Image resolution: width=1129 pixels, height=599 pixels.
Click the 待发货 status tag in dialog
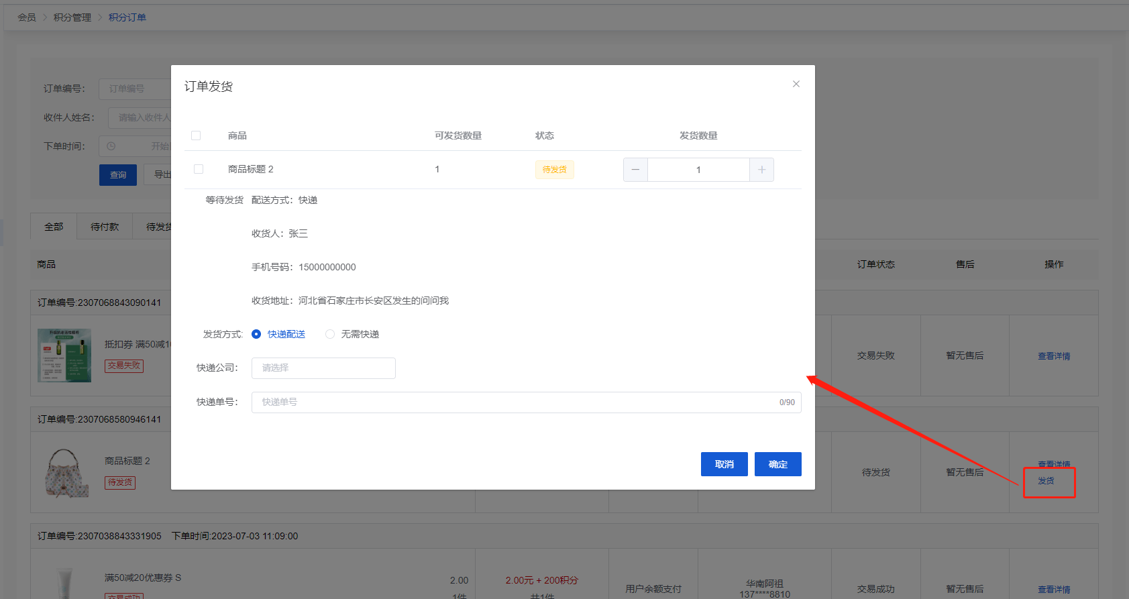555,170
